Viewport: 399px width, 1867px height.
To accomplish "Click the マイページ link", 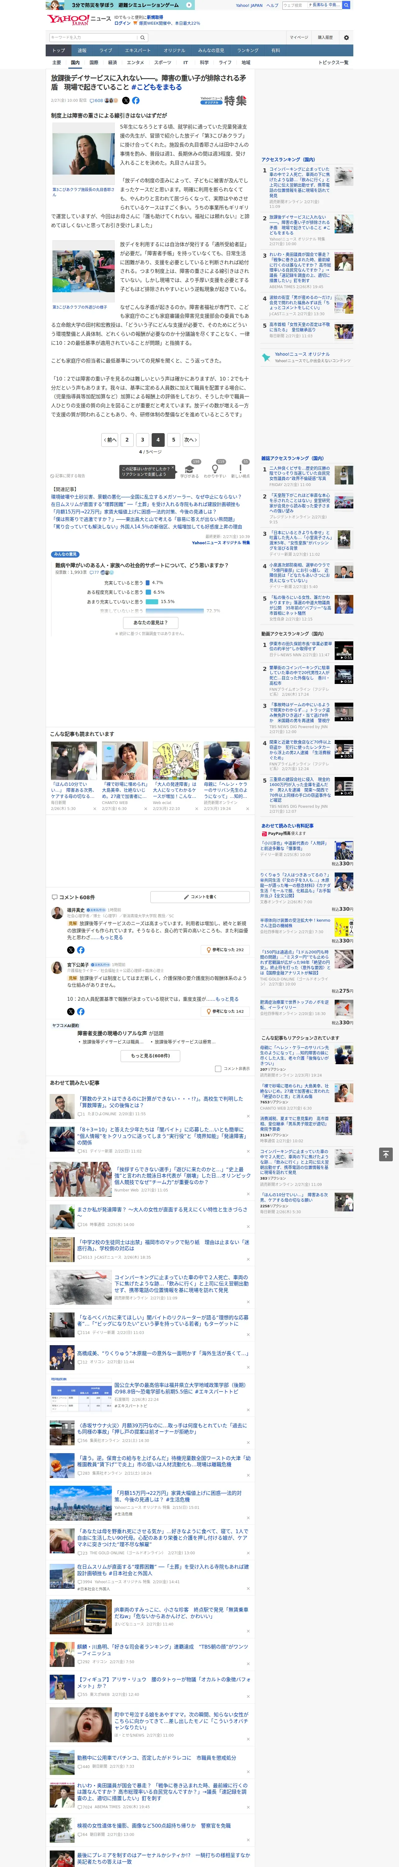I will (299, 38).
